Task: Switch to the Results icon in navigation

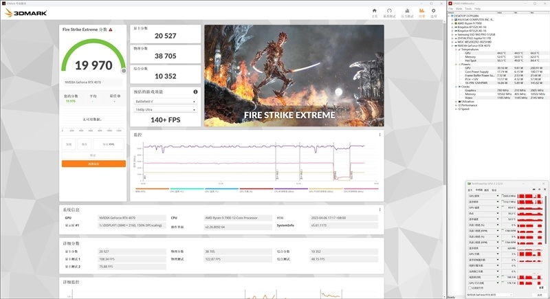Action: click(421, 12)
